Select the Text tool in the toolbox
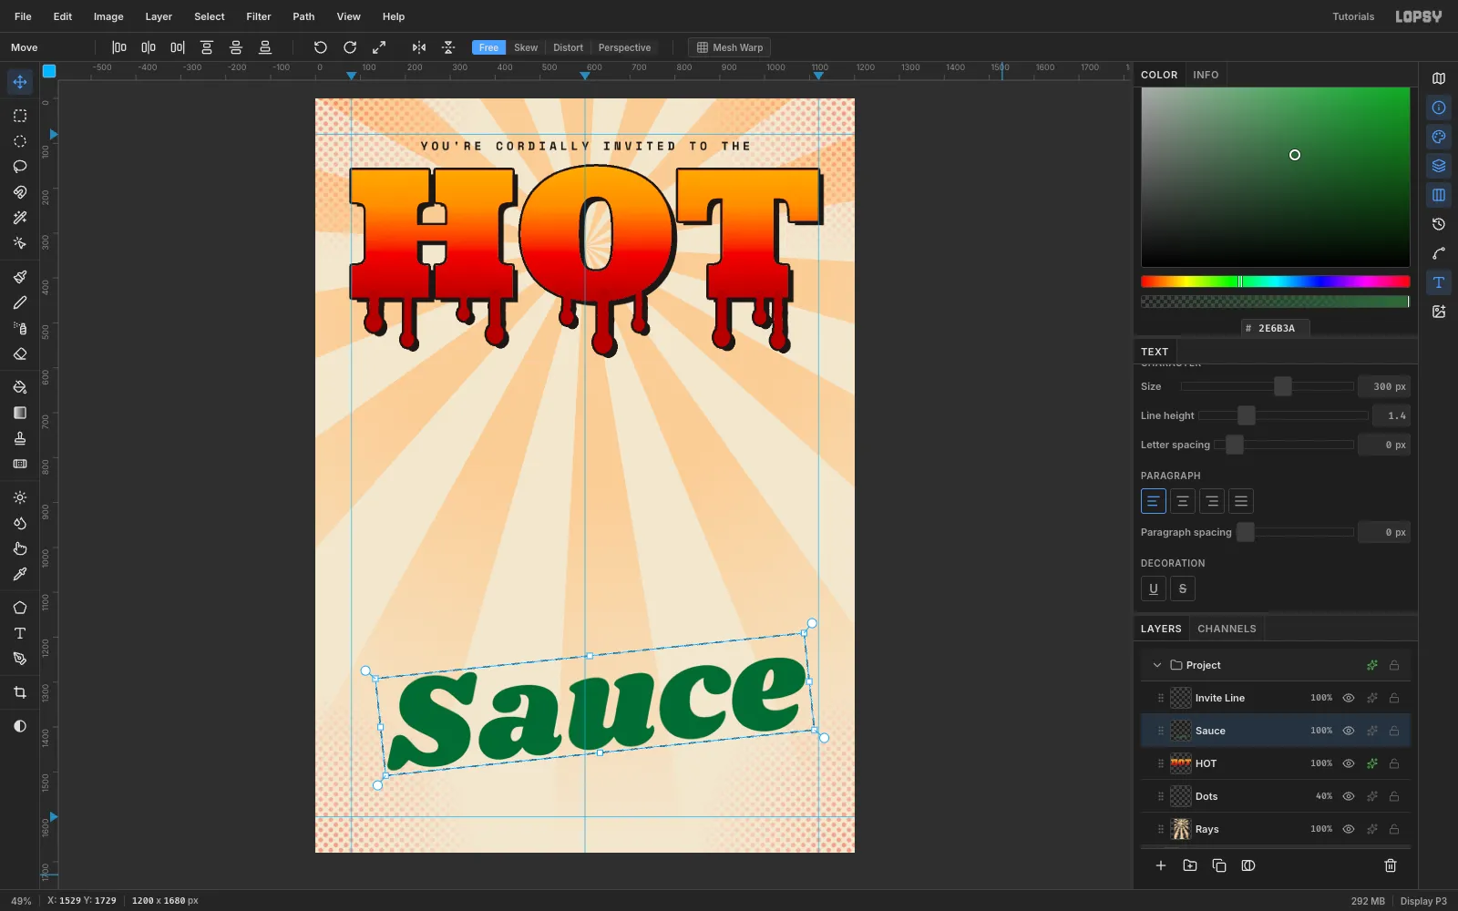1458x911 pixels. coord(20,633)
